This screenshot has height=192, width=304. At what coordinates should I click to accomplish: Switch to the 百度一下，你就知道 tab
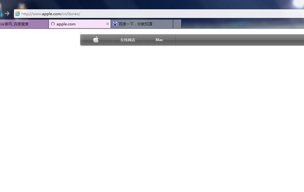pos(142,24)
